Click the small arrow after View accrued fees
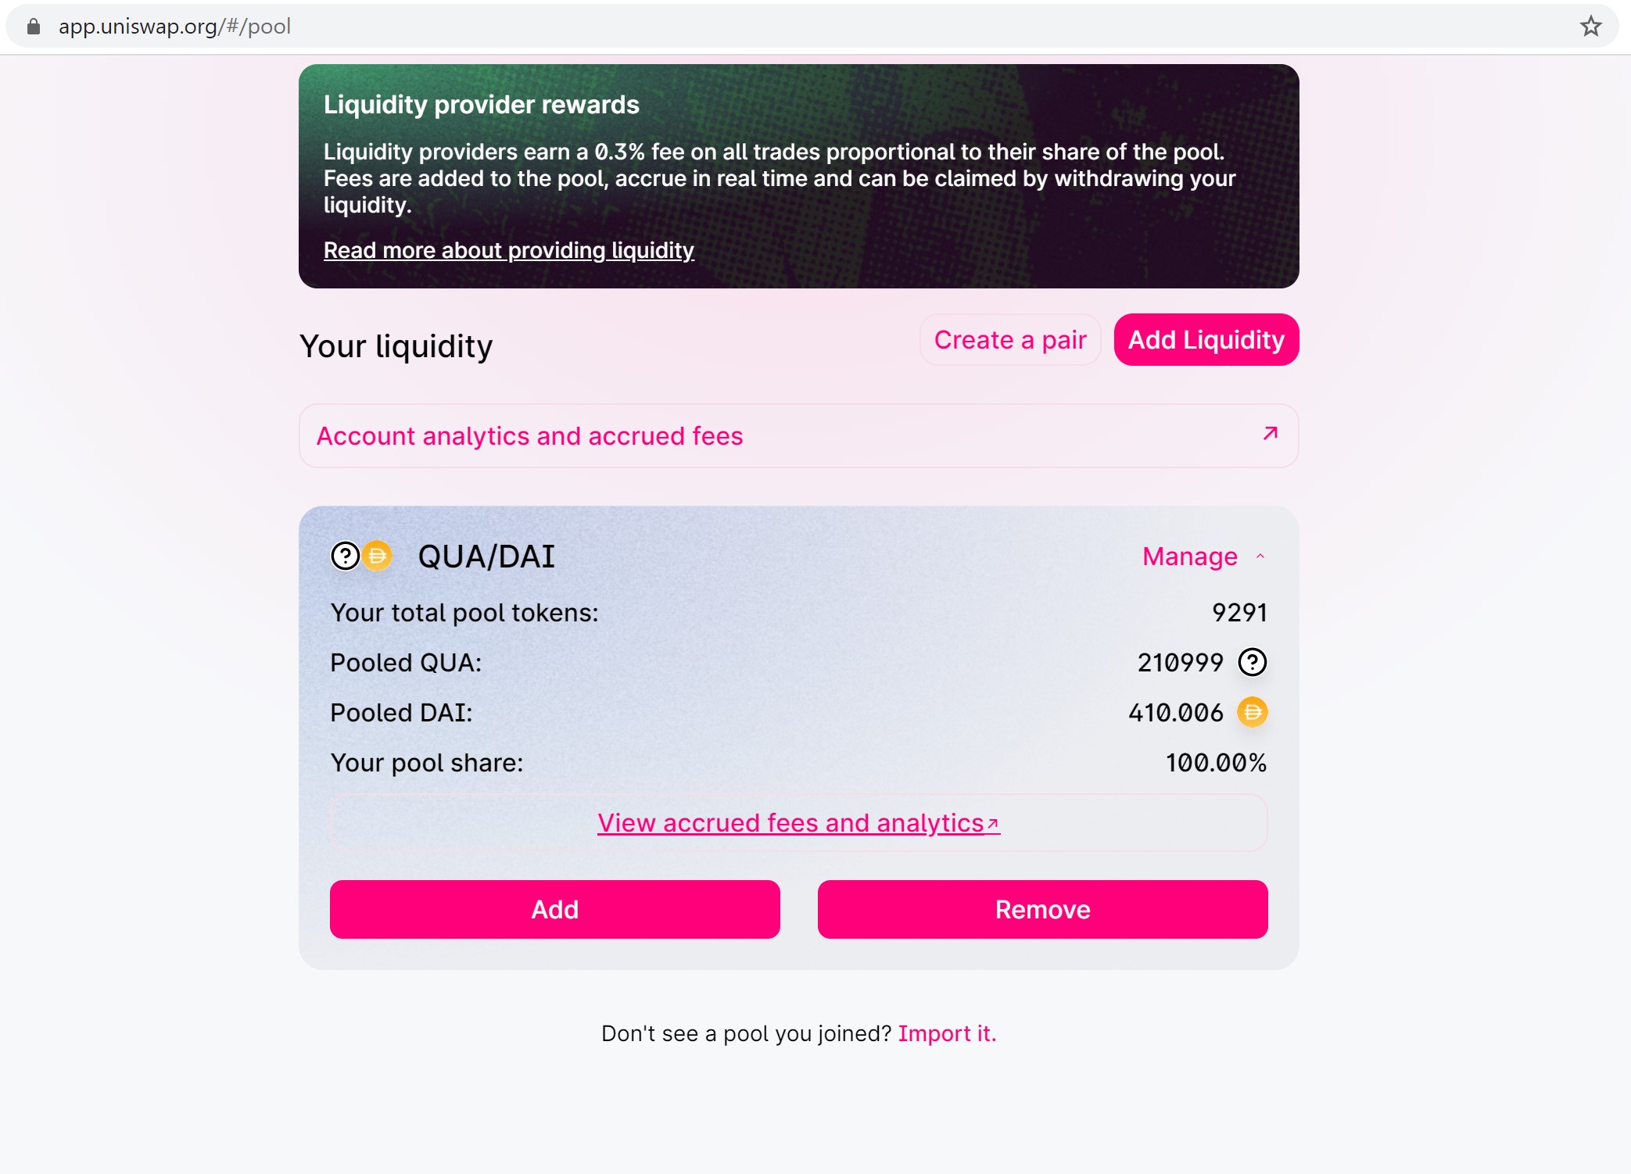The height and width of the screenshot is (1174, 1631). click(993, 824)
